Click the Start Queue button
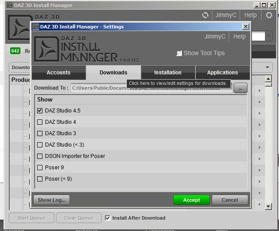279x231 pixels. [x=31, y=218]
